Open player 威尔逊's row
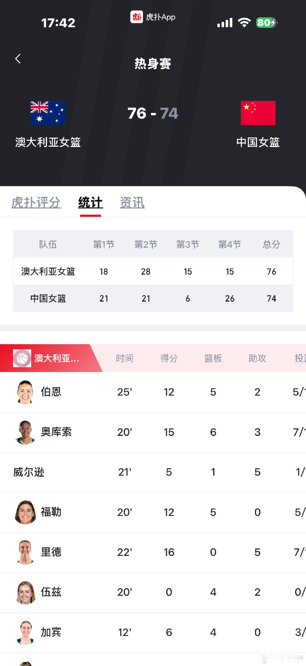The width and height of the screenshot is (306, 666). [x=153, y=472]
